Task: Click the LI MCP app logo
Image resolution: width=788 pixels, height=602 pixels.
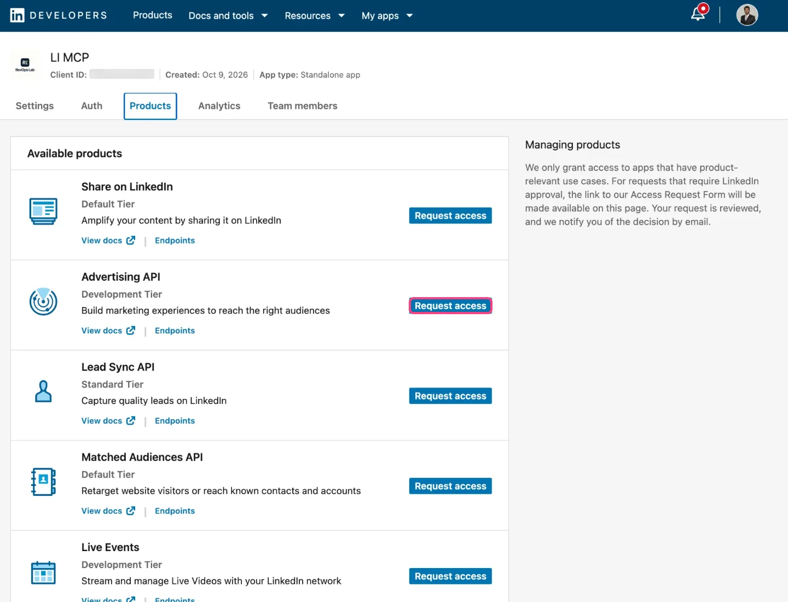Action: (25, 65)
